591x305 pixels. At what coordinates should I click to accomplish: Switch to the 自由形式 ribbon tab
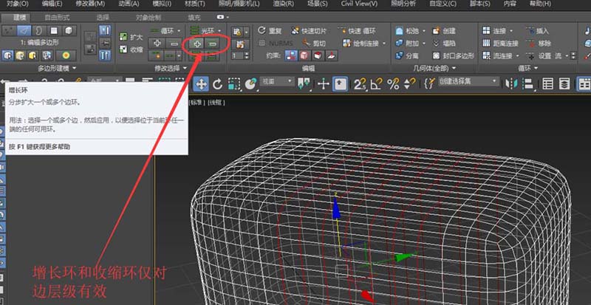coord(57,17)
